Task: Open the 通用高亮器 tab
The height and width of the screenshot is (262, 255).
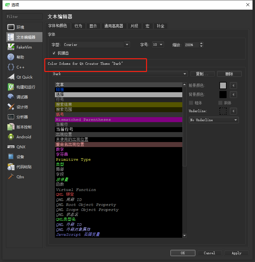Action: tap(114, 26)
